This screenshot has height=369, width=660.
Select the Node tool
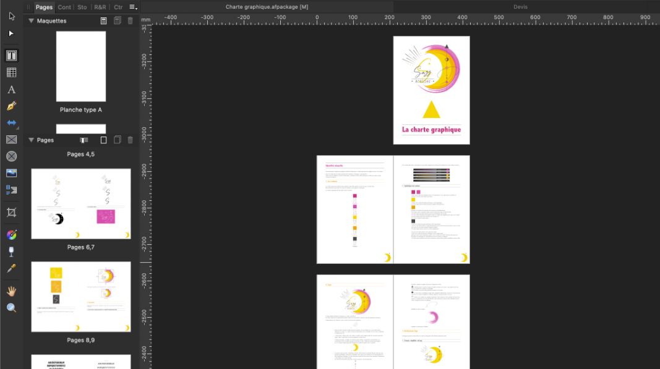[x=11, y=33]
